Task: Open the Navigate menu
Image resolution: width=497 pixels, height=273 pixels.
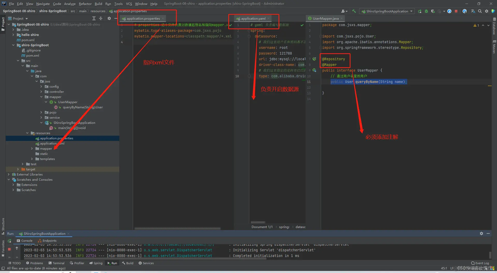Action: click(43, 4)
